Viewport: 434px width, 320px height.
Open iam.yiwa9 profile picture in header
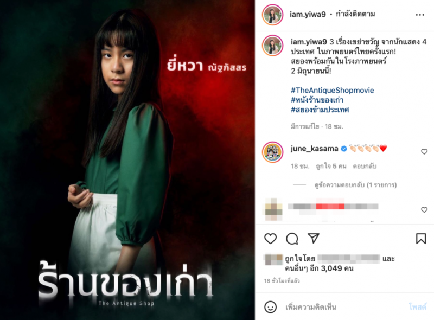[x=273, y=15]
